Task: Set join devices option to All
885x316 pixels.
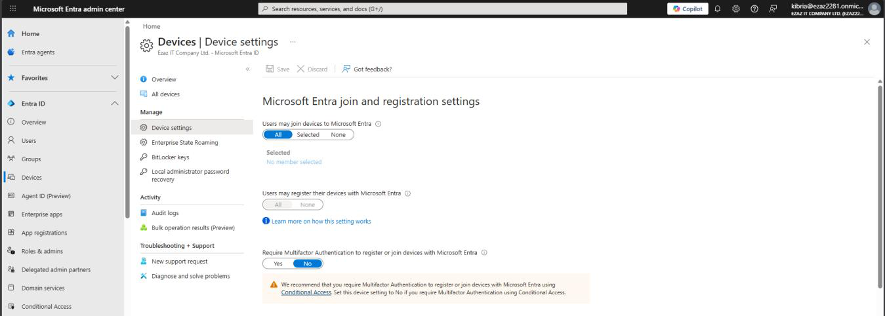Action: point(278,134)
